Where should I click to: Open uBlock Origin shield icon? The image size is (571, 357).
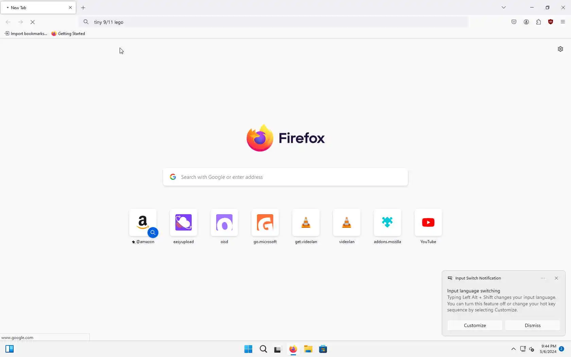click(551, 22)
